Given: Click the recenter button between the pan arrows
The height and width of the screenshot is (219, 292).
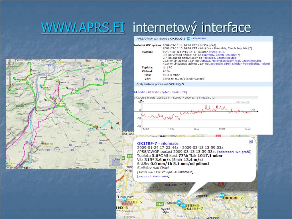Looking at the screenshot, I should tap(10, 63).
